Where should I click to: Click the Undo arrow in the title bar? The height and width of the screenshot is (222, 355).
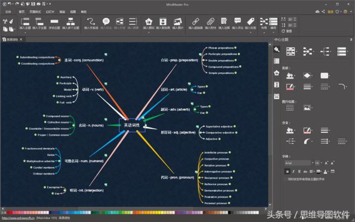coord(9,4)
